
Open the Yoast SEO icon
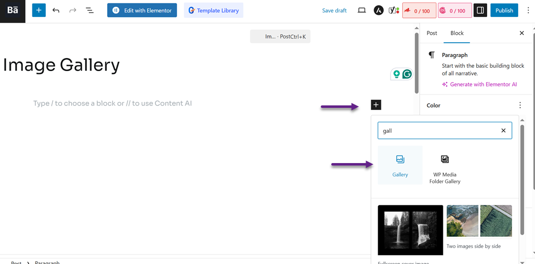(394, 10)
